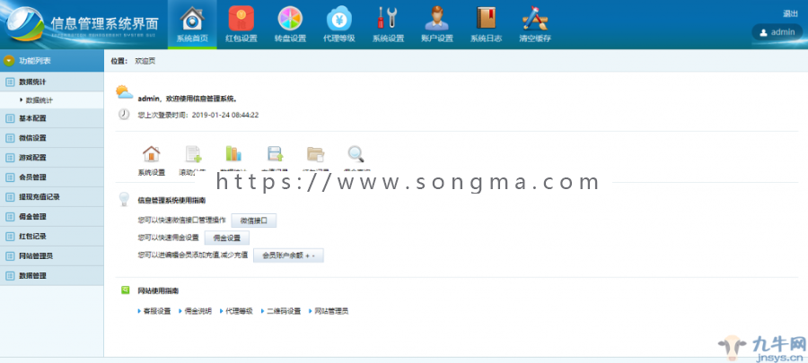The image size is (808, 363).
Task: Open 红包设置 red envelope settings
Action: (x=242, y=24)
